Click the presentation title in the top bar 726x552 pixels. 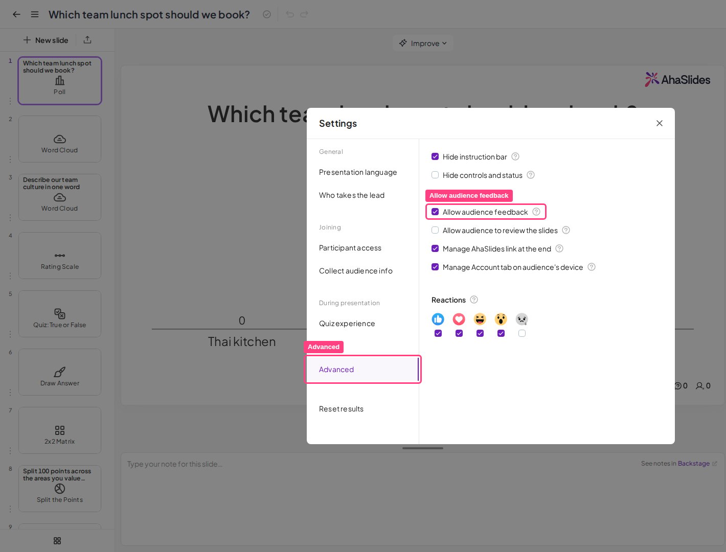tap(149, 14)
